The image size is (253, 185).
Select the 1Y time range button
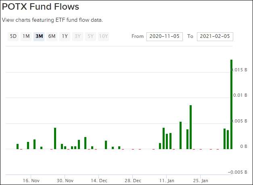[x=65, y=36]
